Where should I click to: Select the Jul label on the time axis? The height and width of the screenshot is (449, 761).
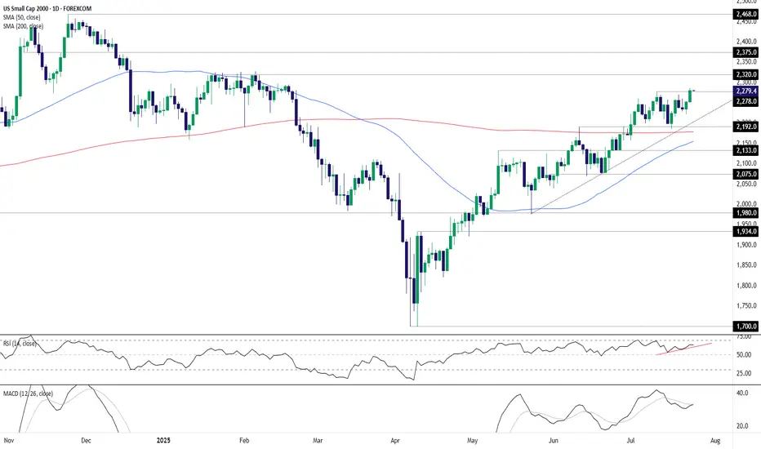631,441
